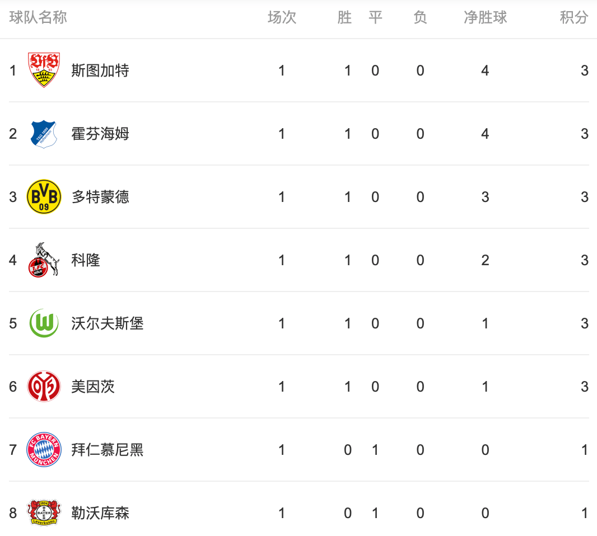Open team link 斯图加特
This screenshot has height=536, width=597.
pos(100,70)
